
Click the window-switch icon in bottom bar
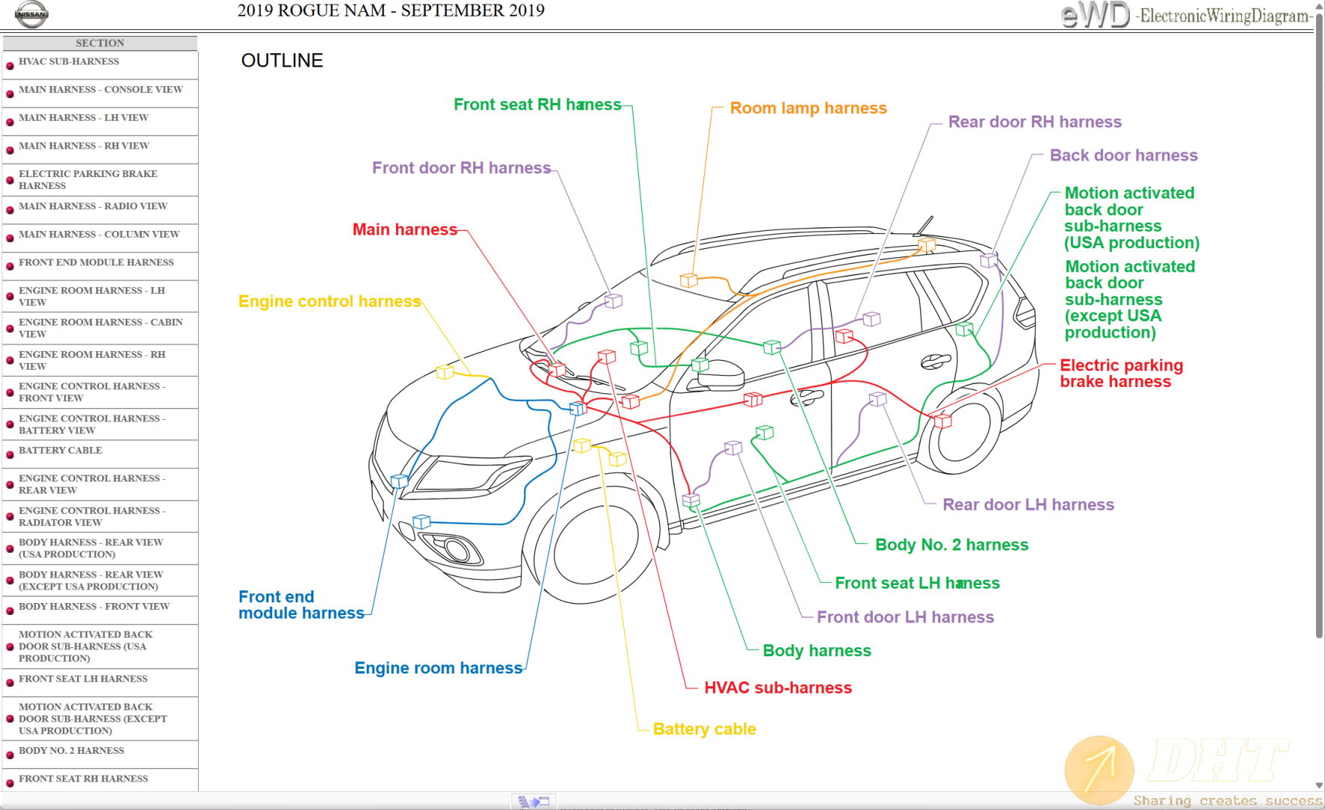[534, 802]
